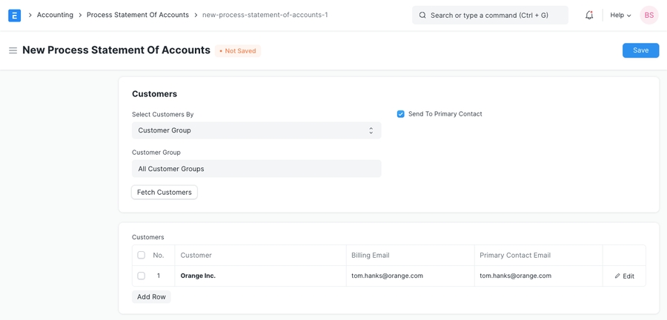667x320 pixels.
Task: Click the BS user avatar
Action: tap(648, 15)
